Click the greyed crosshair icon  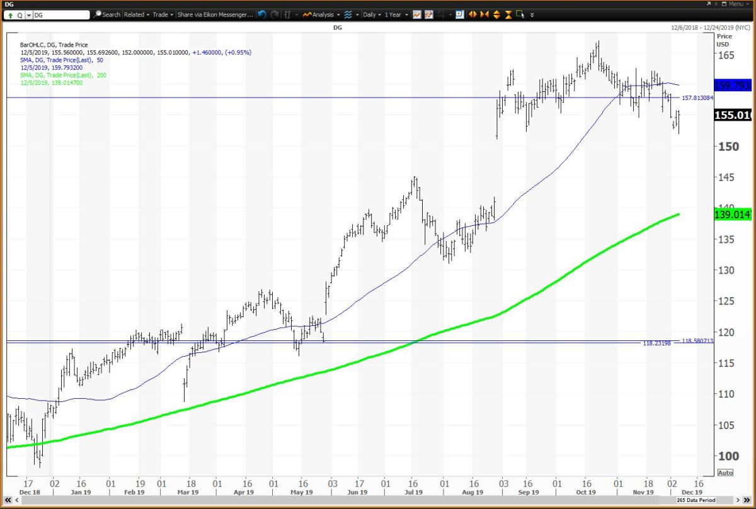coord(440,14)
